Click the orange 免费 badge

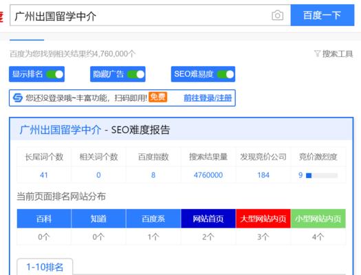[157, 97]
